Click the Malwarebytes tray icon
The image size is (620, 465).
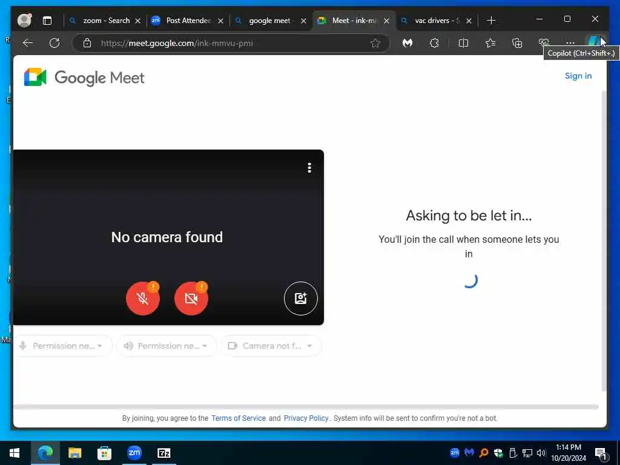469,452
